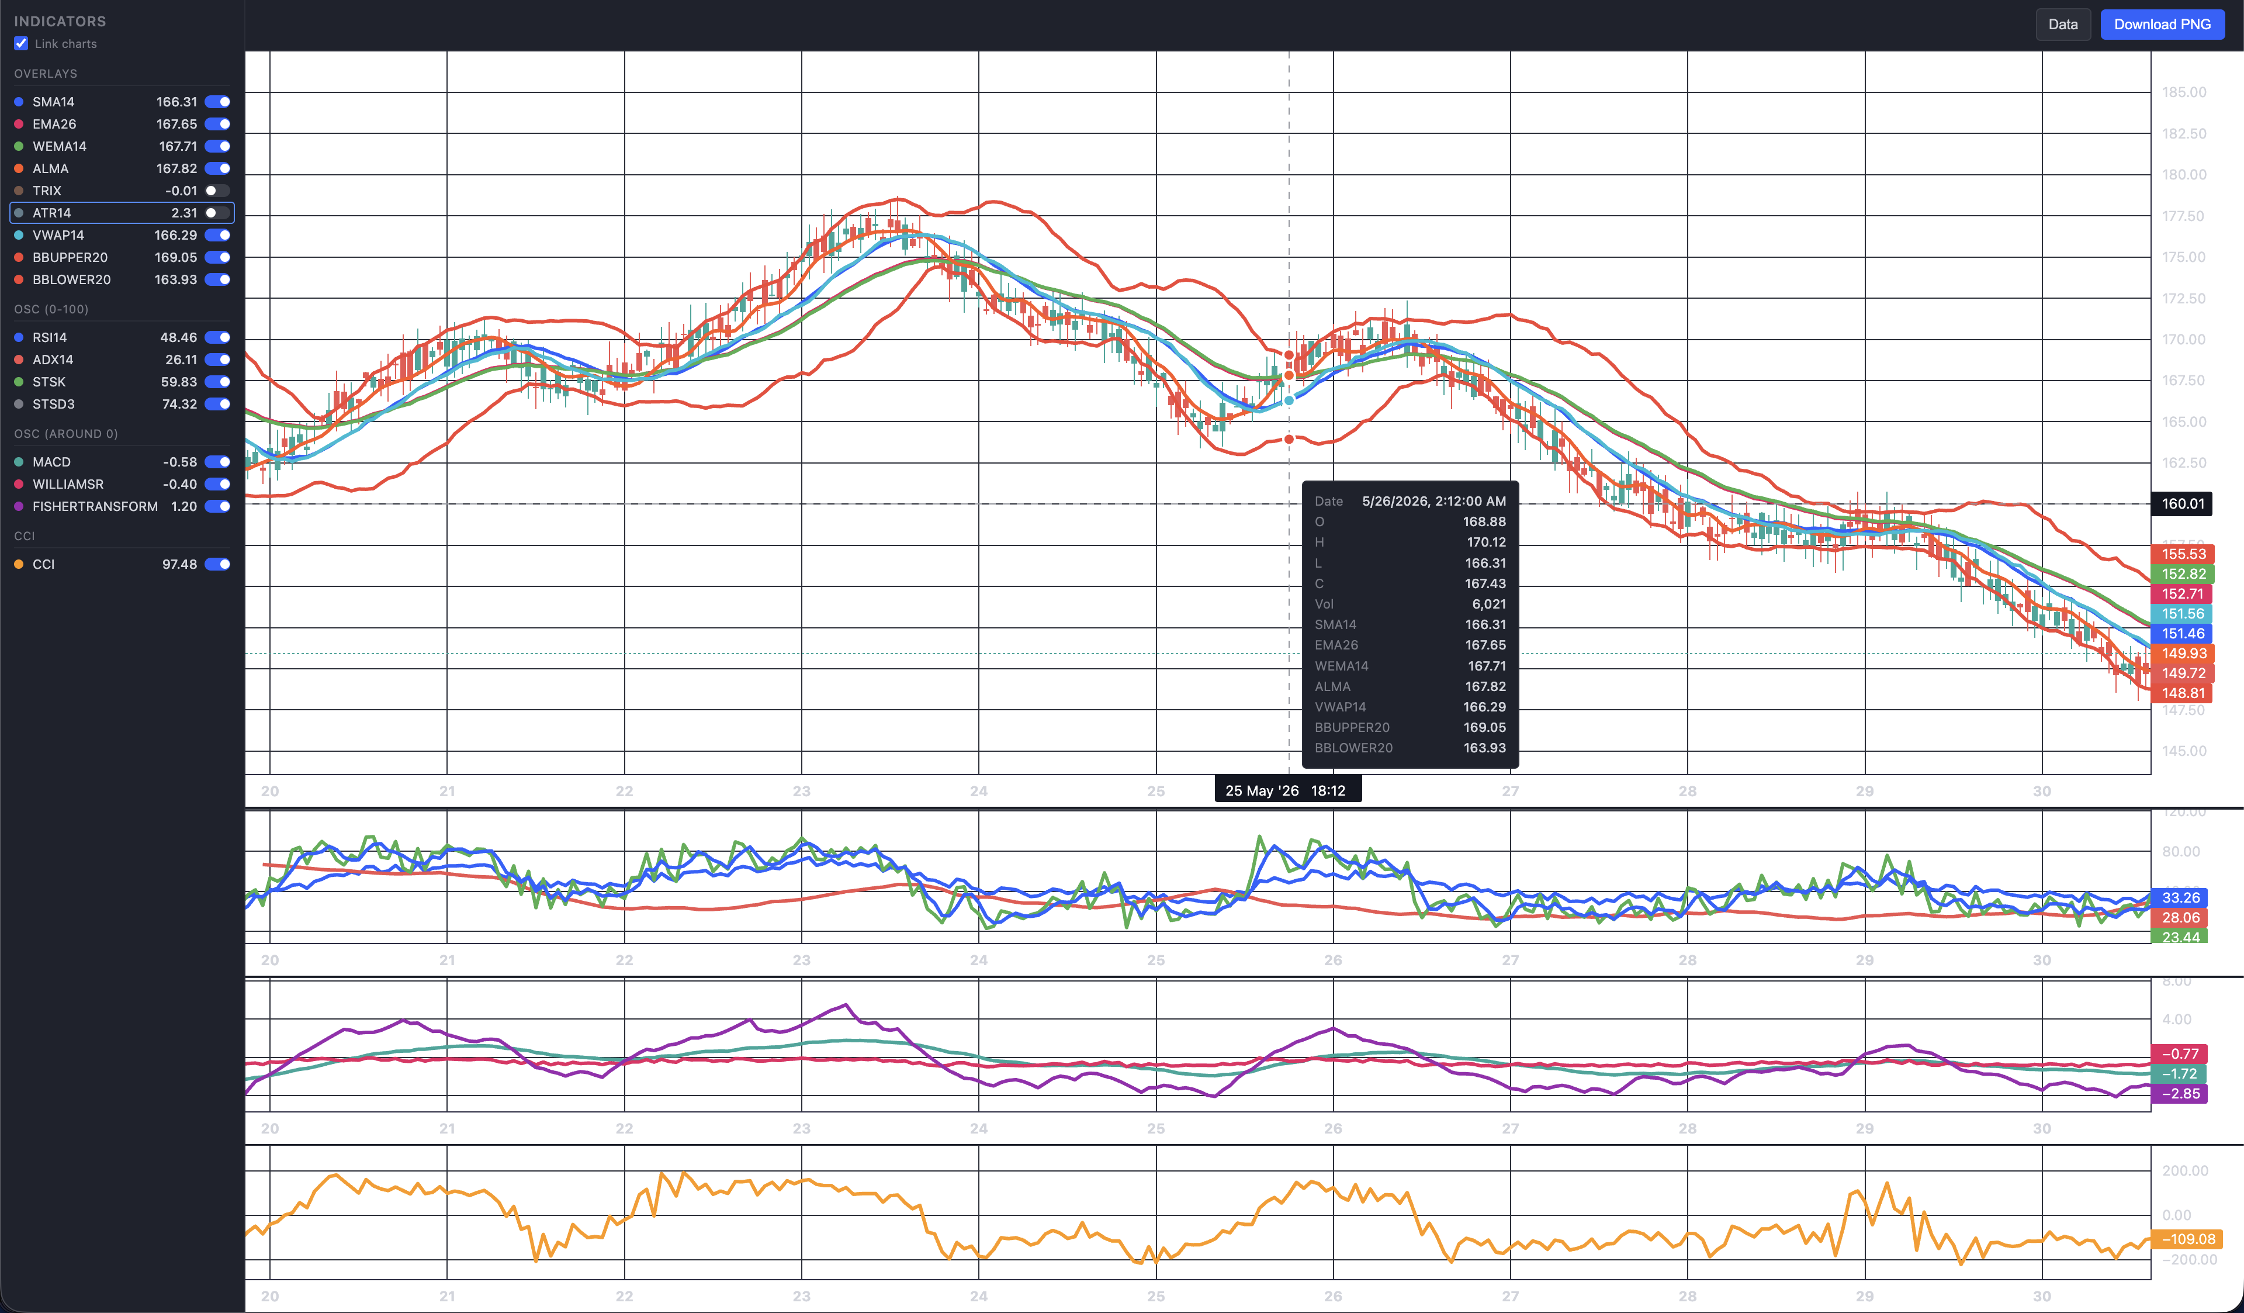Click the ALMA orange color dot

[19, 168]
